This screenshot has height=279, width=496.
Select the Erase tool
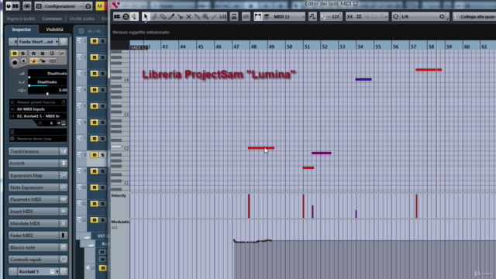coord(163,17)
